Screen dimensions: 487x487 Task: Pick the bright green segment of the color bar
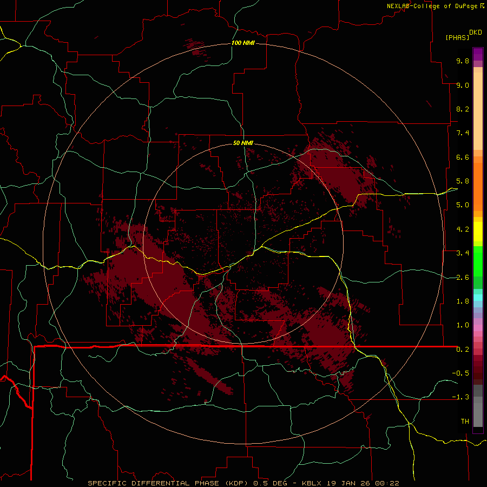coord(478,261)
